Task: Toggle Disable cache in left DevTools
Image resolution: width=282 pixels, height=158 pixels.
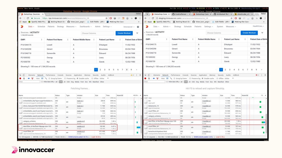Action: coord(77,78)
